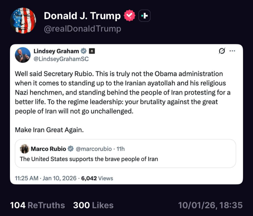Click Marco Rubio's small avatar
The height and width of the screenshot is (216, 253).
pyautogui.click(x=24, y=149)
